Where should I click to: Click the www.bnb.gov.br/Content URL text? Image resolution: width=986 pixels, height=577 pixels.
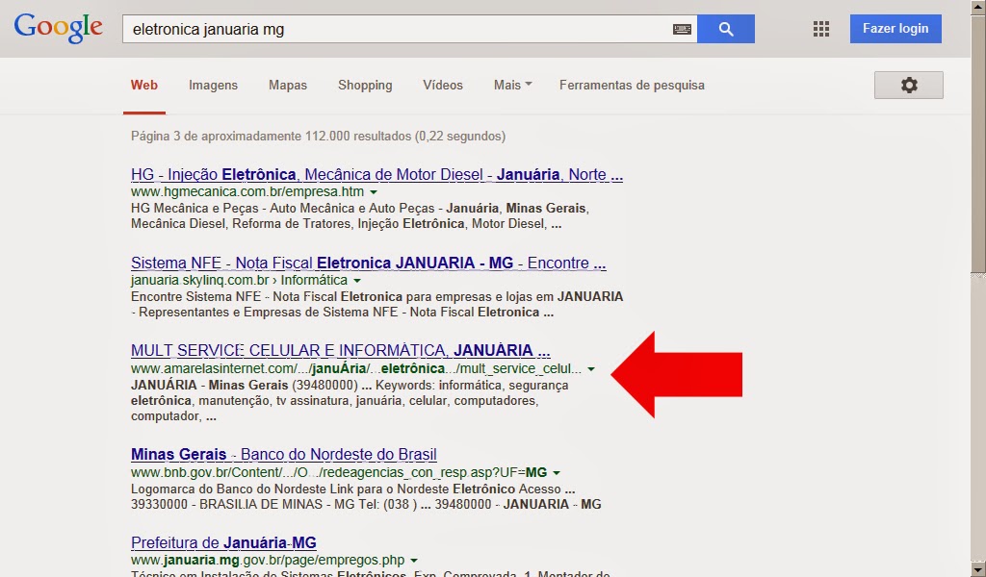339,472
